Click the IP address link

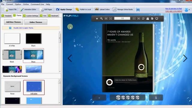pos(174,11)
